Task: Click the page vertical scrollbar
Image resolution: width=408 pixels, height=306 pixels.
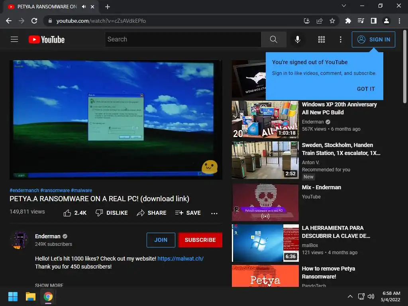Action: [x=405, y=67]
